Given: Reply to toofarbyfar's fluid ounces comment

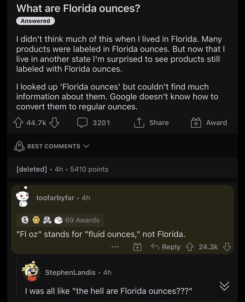Looking at the screenshot, I should coord(166,247).
